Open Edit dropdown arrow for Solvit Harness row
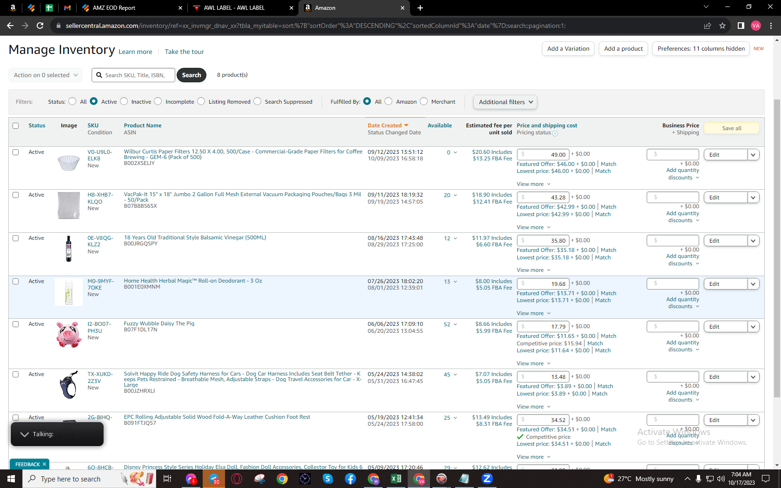 coord(753,377)
